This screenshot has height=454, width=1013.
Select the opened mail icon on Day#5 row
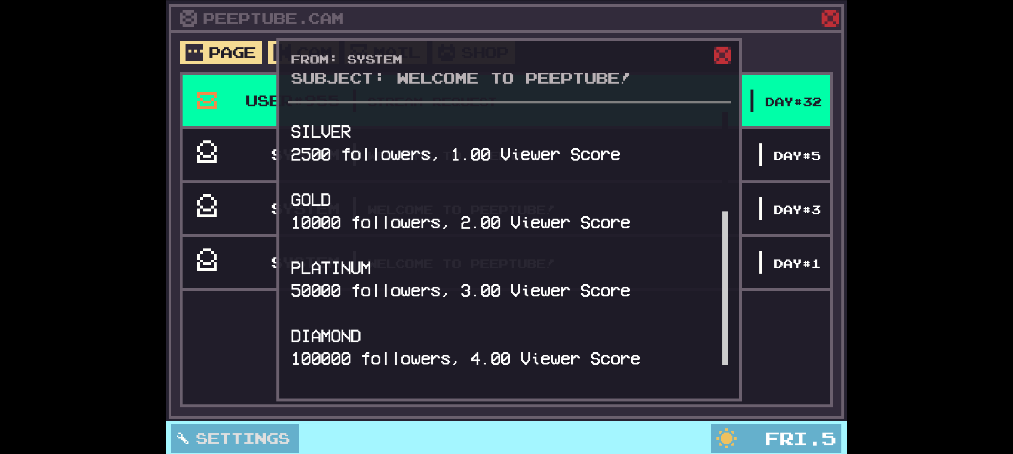[207, 152]
